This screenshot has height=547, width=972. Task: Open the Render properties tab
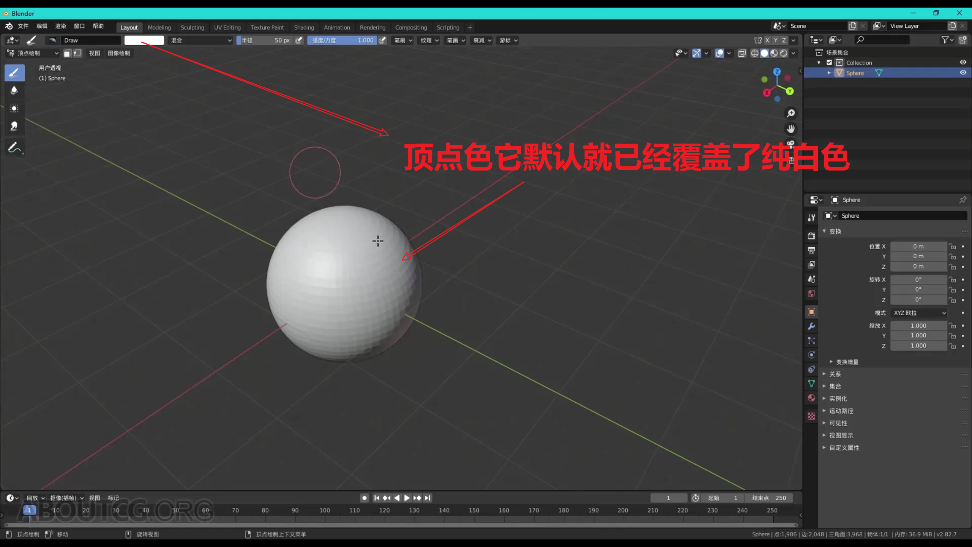(x=811, y=236)
